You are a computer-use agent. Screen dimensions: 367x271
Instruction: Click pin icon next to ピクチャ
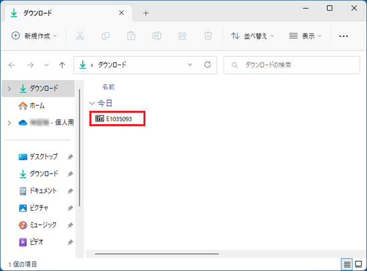pyautogui.click(x=70, y=208)
